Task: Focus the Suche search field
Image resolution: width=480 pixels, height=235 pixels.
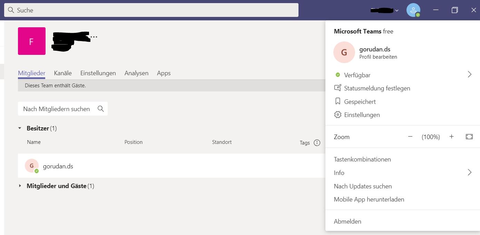Action: 151,10
